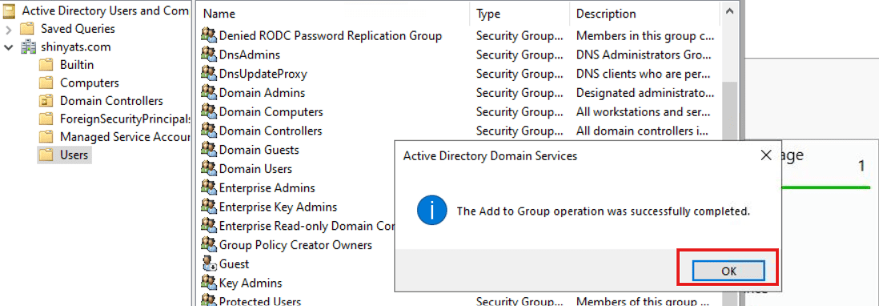Click Group Policy Creator Owners group icon

click(x=208, y=245)
